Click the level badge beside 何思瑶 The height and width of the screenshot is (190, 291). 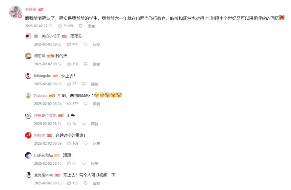point(50,56)
